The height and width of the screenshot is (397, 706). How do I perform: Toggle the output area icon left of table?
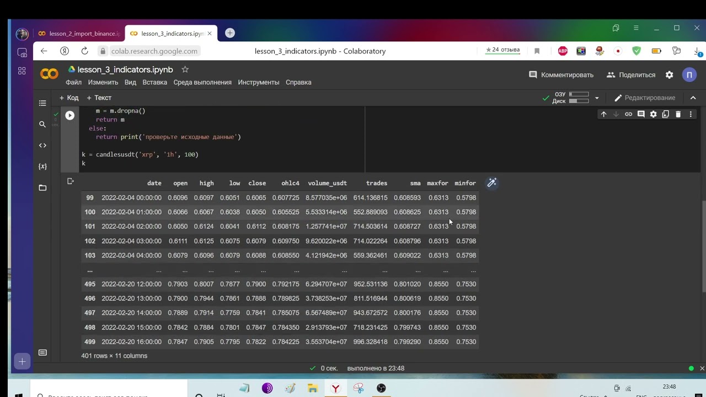click(x=71, y=181)
